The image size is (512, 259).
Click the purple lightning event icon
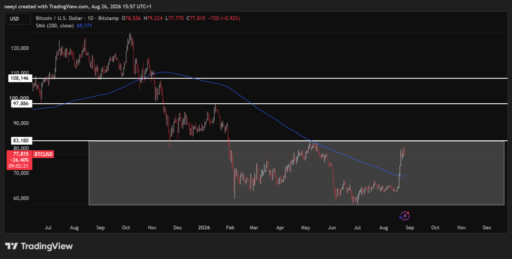tap(404, 216)
